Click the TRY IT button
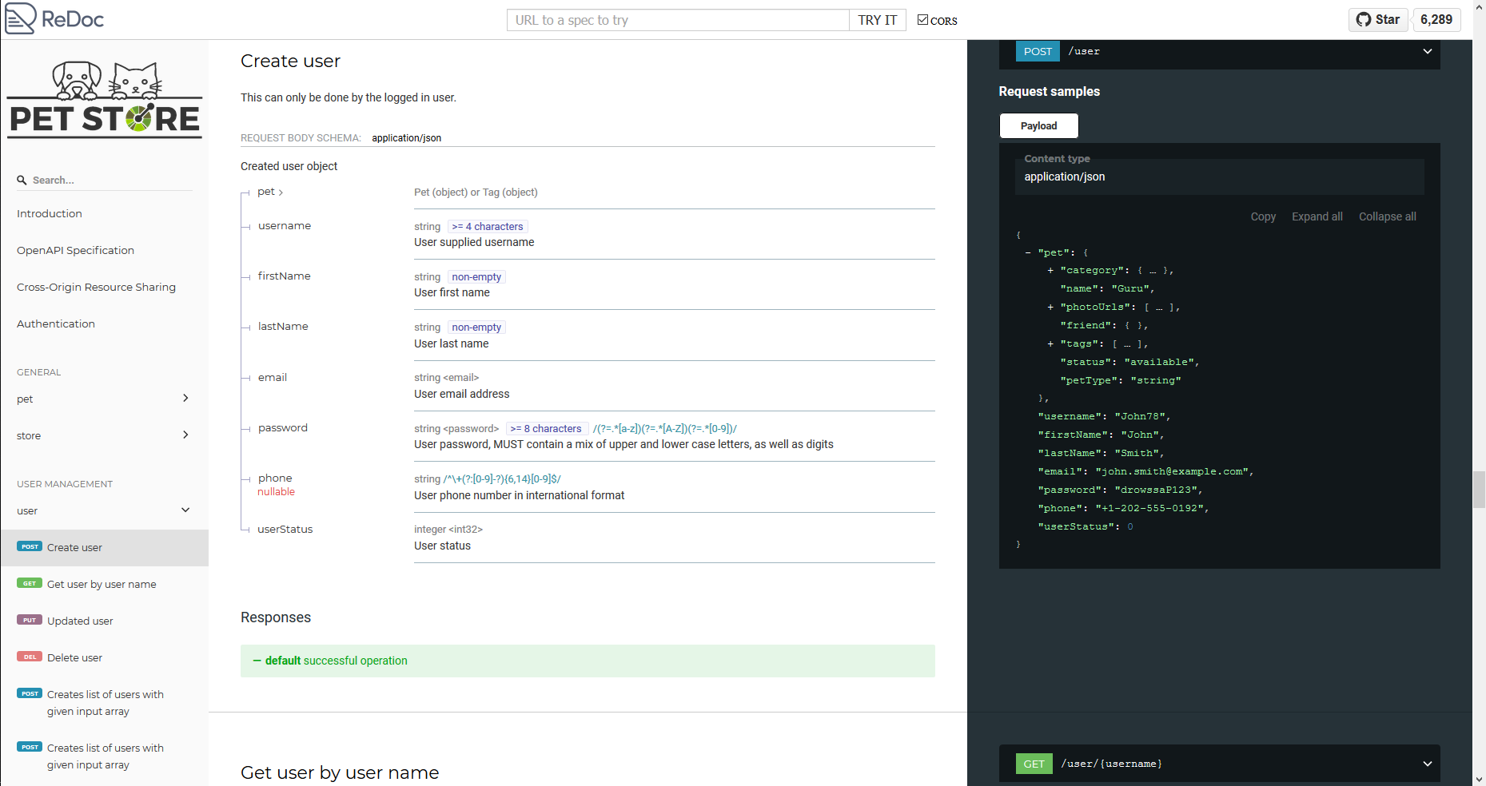This screenshot has width=1486, height=786. click(x=877, y=19)
